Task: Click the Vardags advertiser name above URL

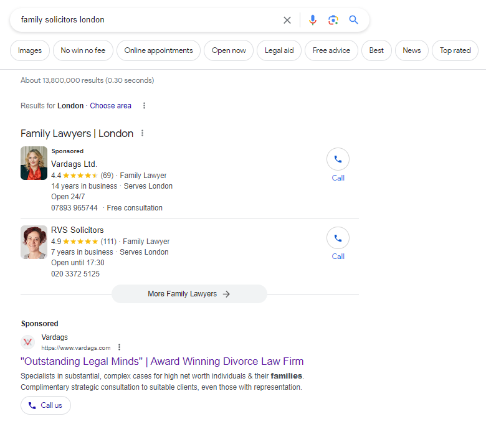Action: coord(55,337)
